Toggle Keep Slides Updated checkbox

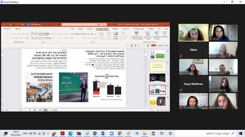pos(96,34)
